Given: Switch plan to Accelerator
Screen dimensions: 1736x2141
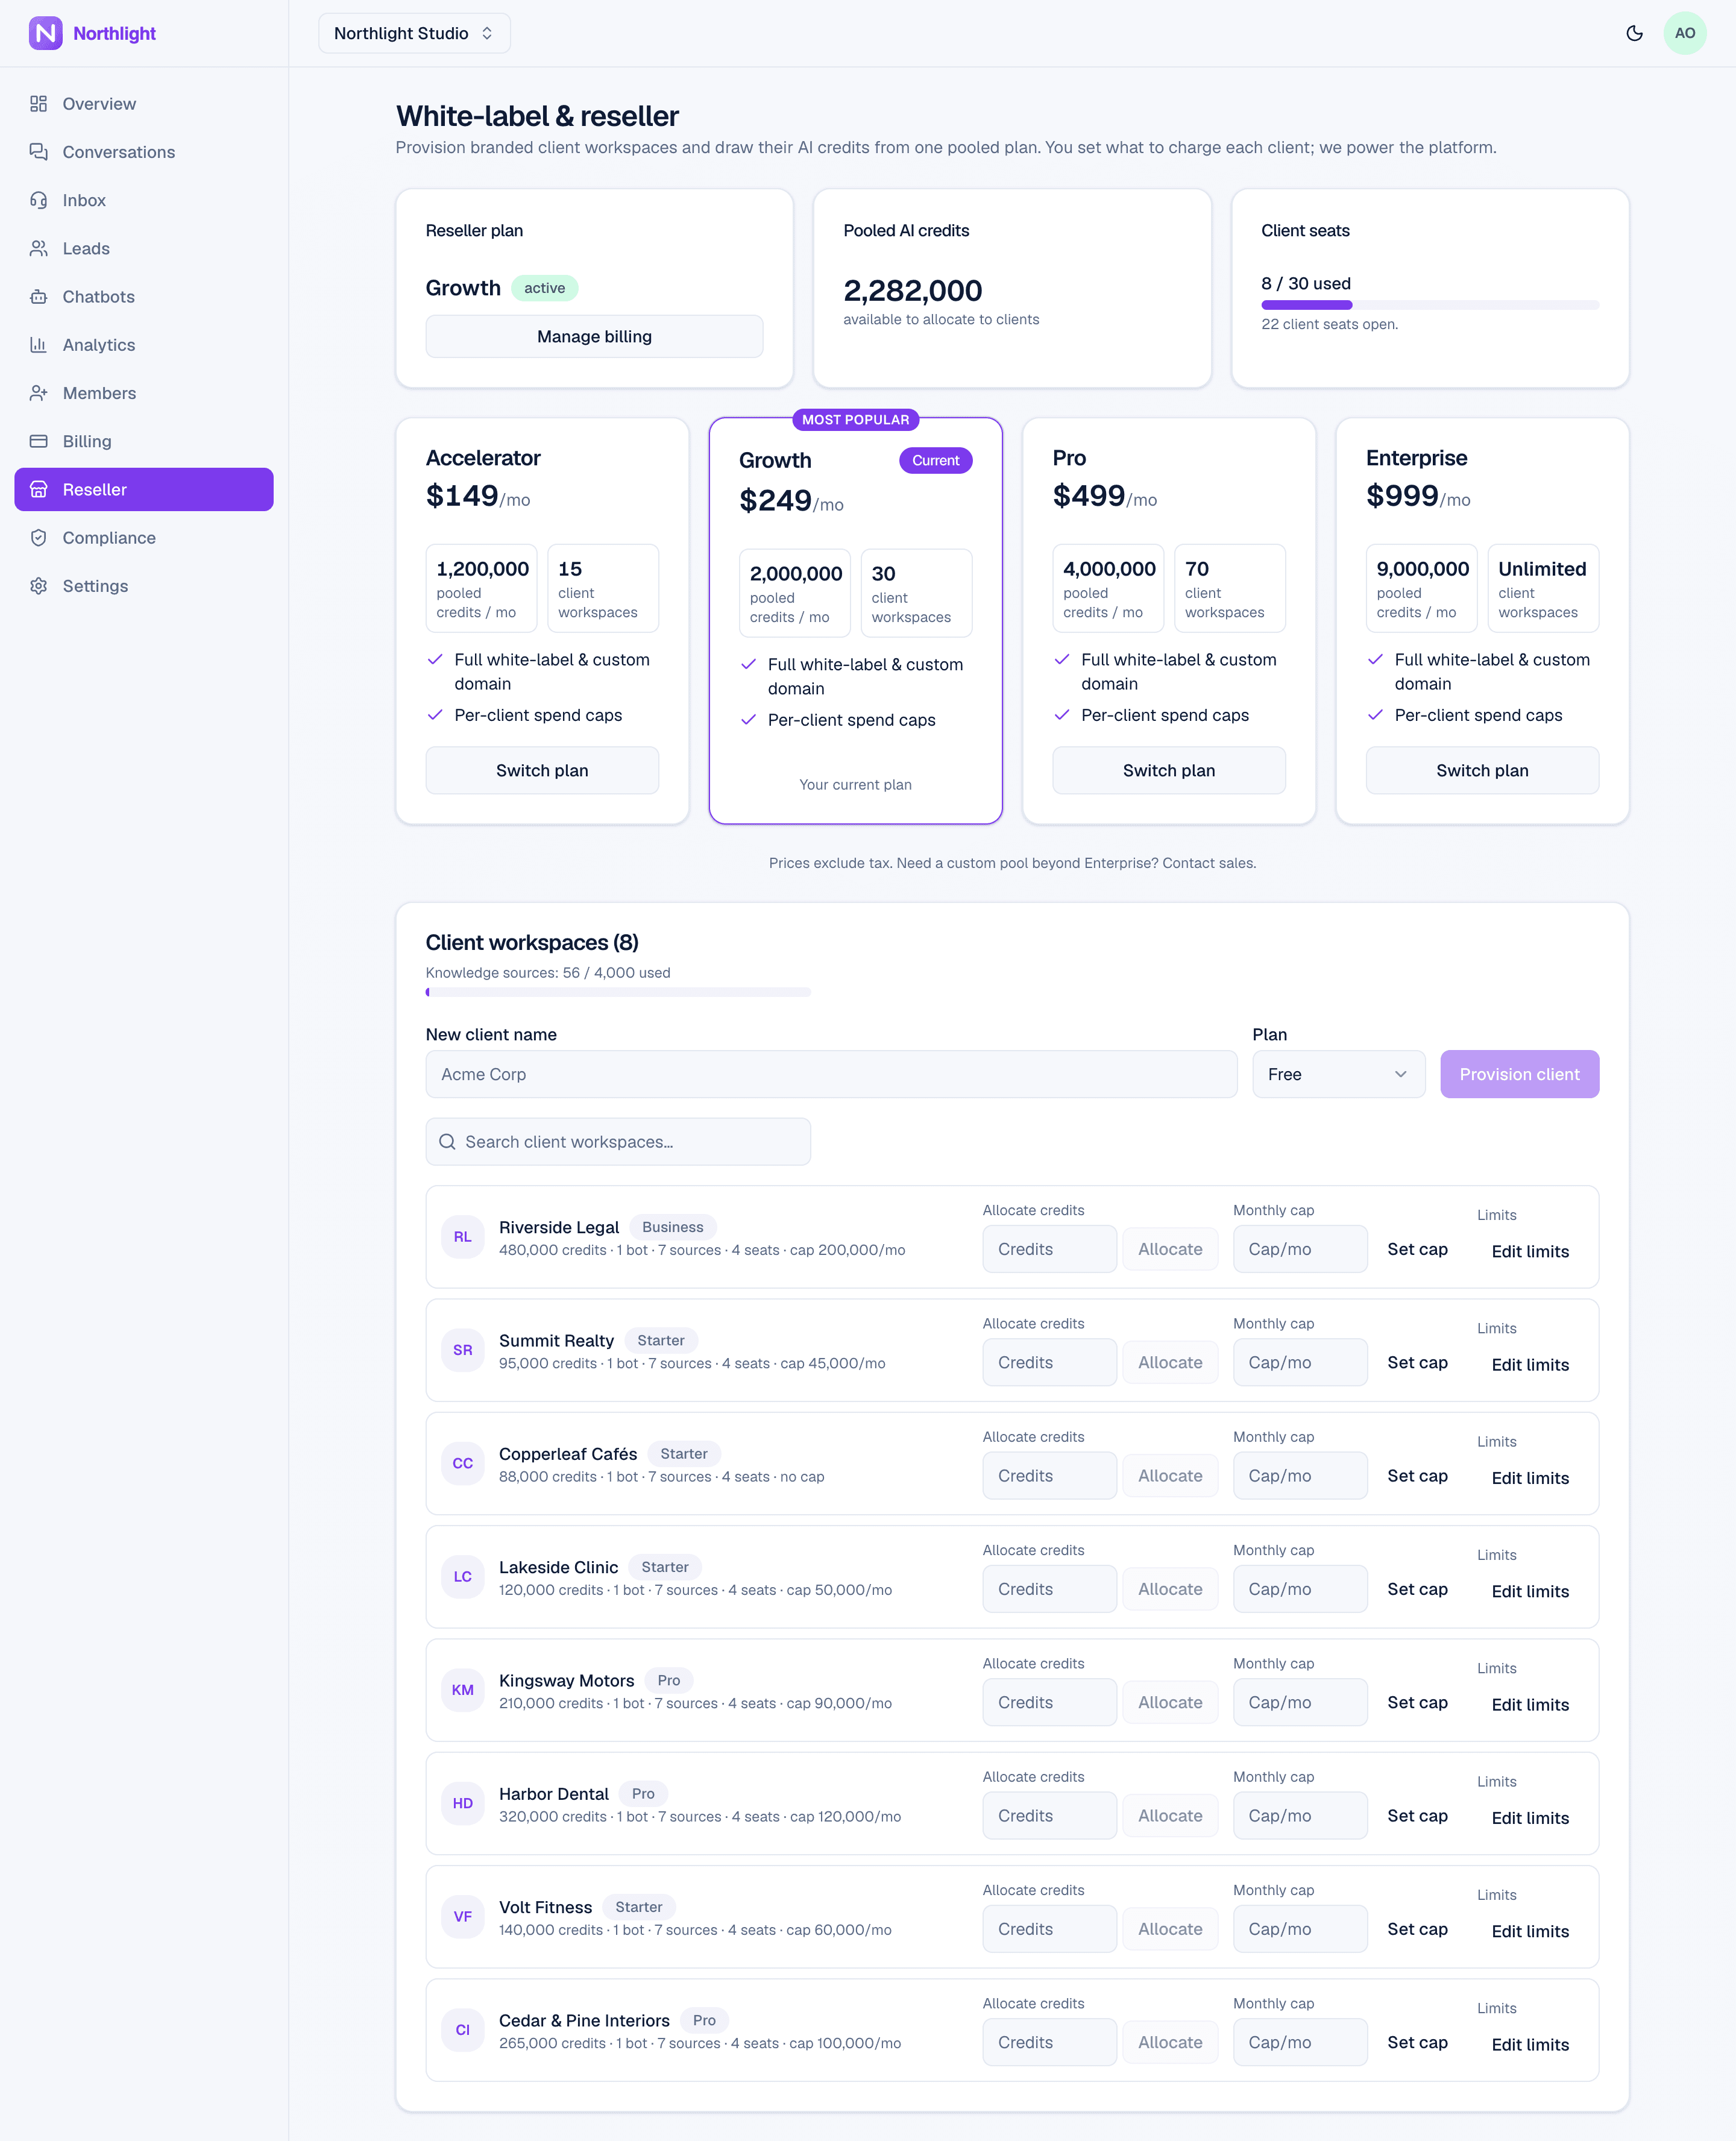Looking at the screenshot, I should (x=542, y=771).
